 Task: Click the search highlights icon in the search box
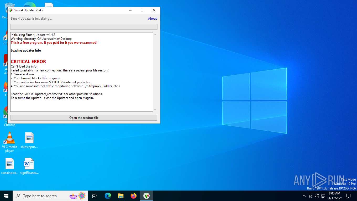78,196
